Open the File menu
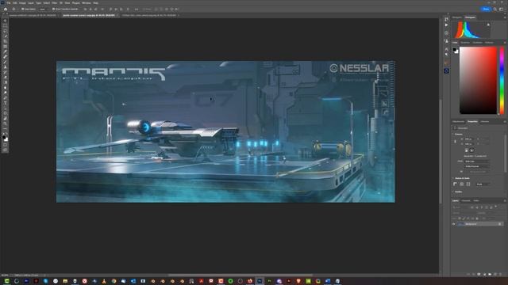Image resolution: width=508 pixels, height=285 pixels. [9, 3]
